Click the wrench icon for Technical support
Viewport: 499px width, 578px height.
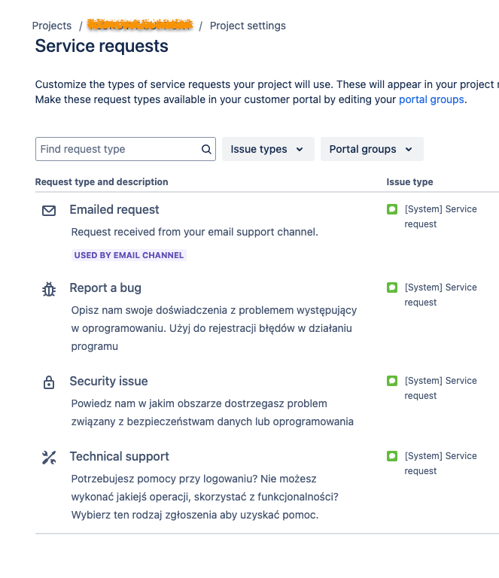49,458
